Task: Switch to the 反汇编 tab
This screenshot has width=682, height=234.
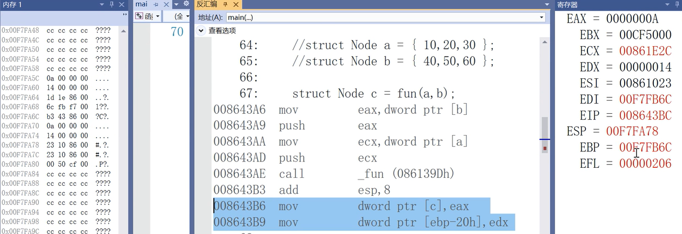Action: (x=207, y=4)
